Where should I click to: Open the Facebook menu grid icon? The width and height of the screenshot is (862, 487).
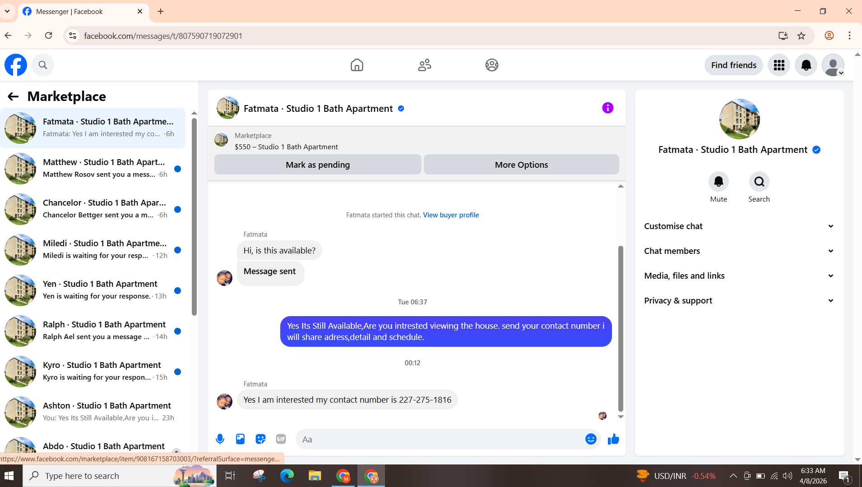(x=779, y=65)
